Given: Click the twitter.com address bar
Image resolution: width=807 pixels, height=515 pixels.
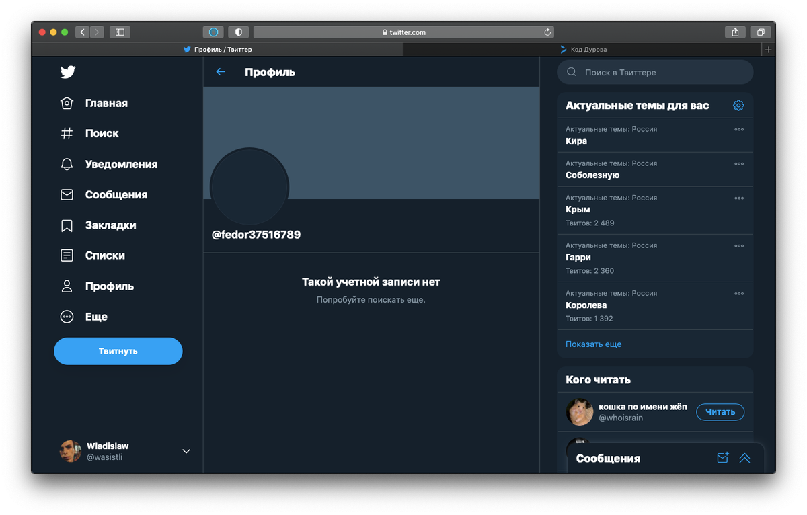Looking at the screenshot, I should [403, 32].
